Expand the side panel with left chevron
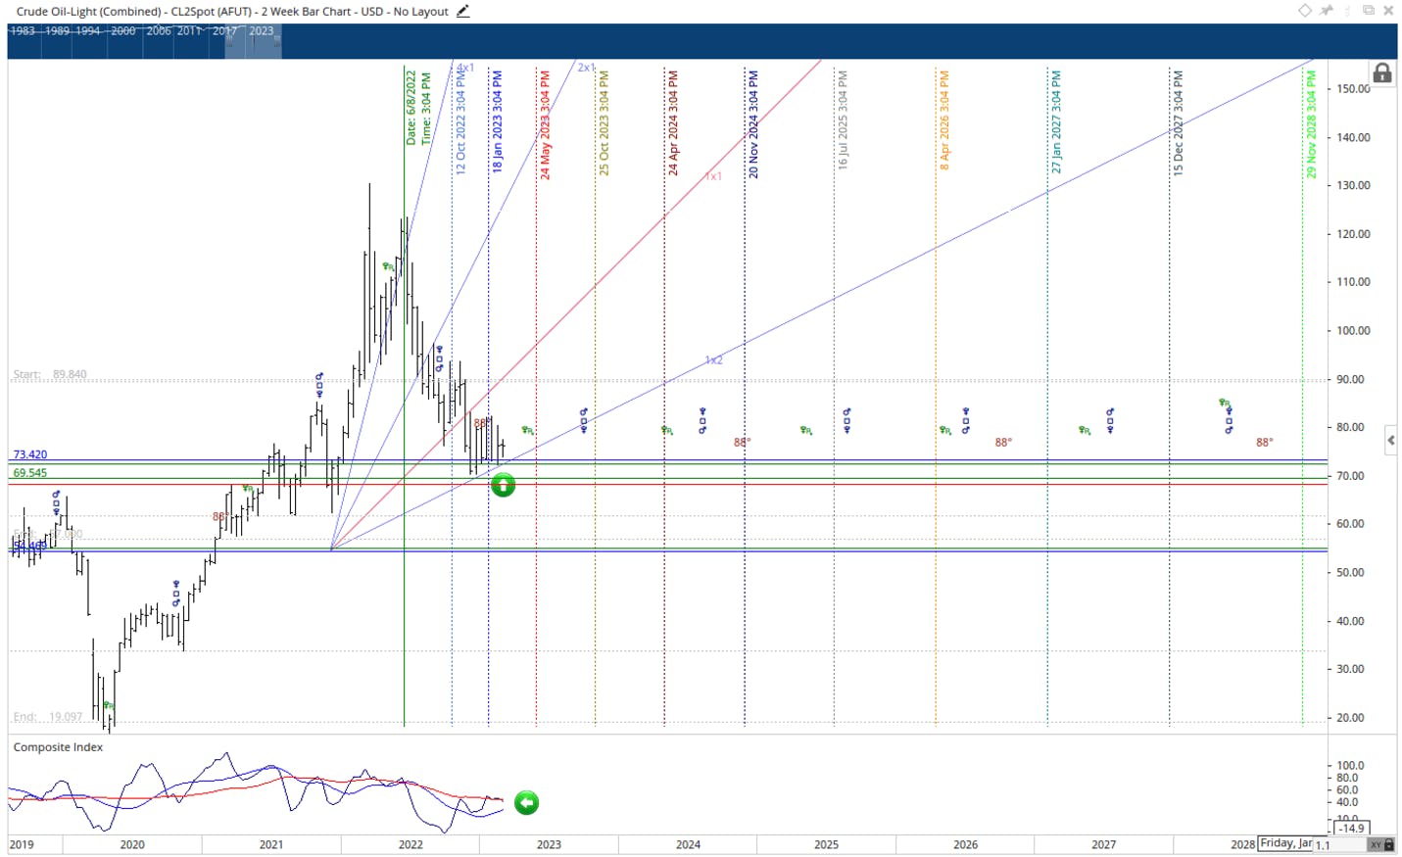This screenshot has height=857, width=1402. (1390, 441)
